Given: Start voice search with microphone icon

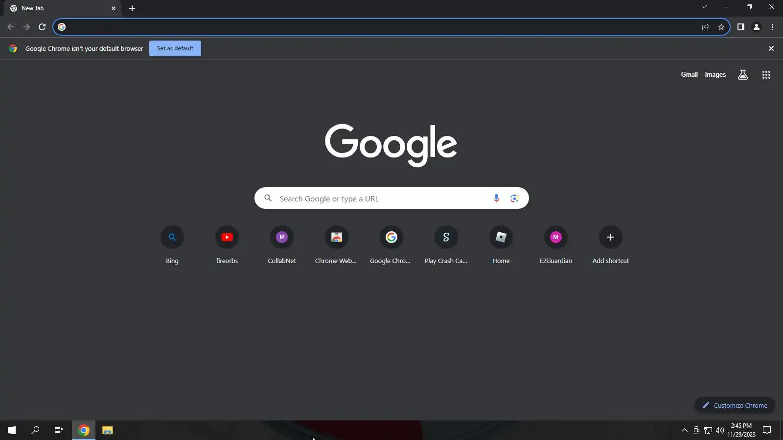Looking at the screenshot, I should tap(496, 198).
